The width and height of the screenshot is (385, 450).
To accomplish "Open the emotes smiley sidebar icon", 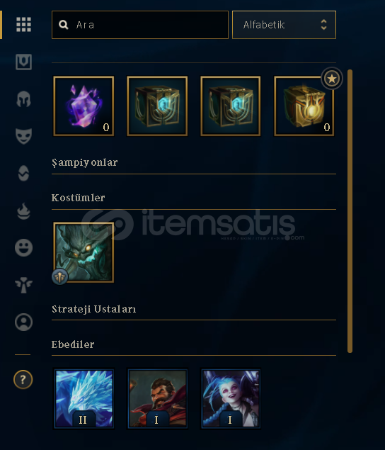I will pos(23,247).
